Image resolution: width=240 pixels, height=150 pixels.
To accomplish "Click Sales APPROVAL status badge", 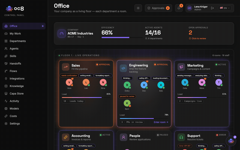I will tap(103, 65).
